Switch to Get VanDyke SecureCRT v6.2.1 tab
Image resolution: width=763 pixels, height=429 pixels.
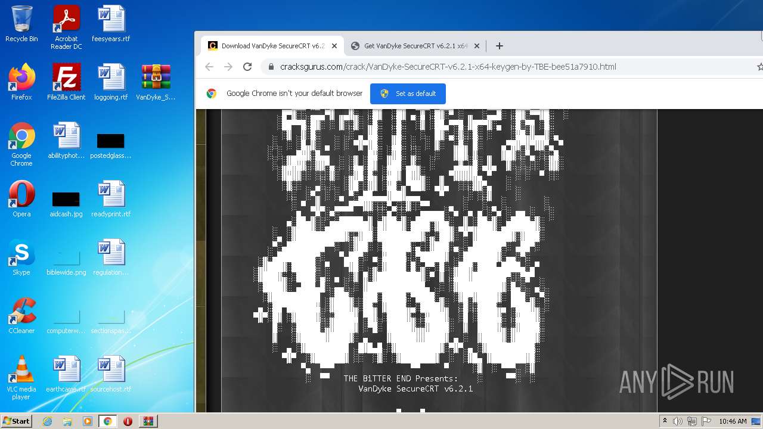point(415,46)
